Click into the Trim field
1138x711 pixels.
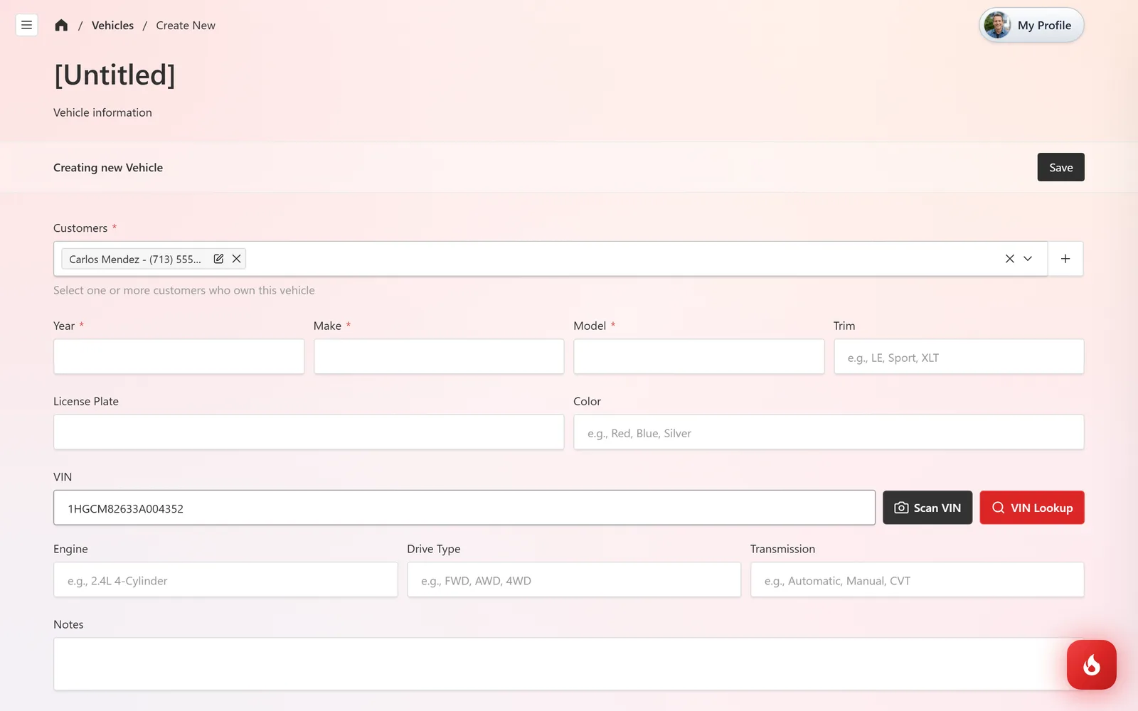pos(959,356)
